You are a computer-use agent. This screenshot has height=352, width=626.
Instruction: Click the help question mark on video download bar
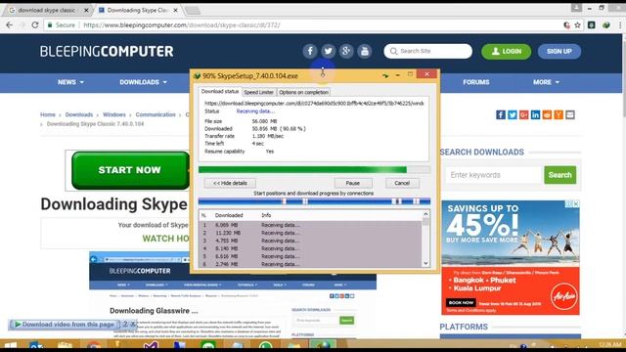coord(125,324)
